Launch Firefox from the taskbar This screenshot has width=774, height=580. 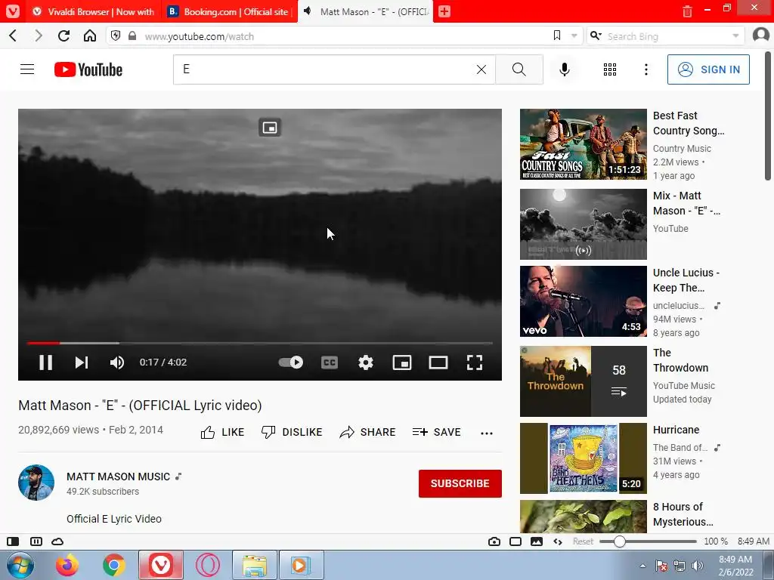67,565
